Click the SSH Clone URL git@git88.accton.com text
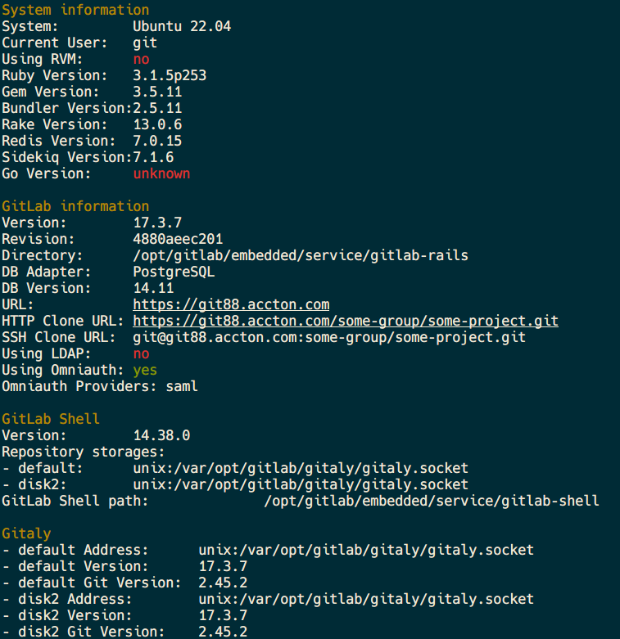This screenshot has width=620, height=639. pos(329,337)
